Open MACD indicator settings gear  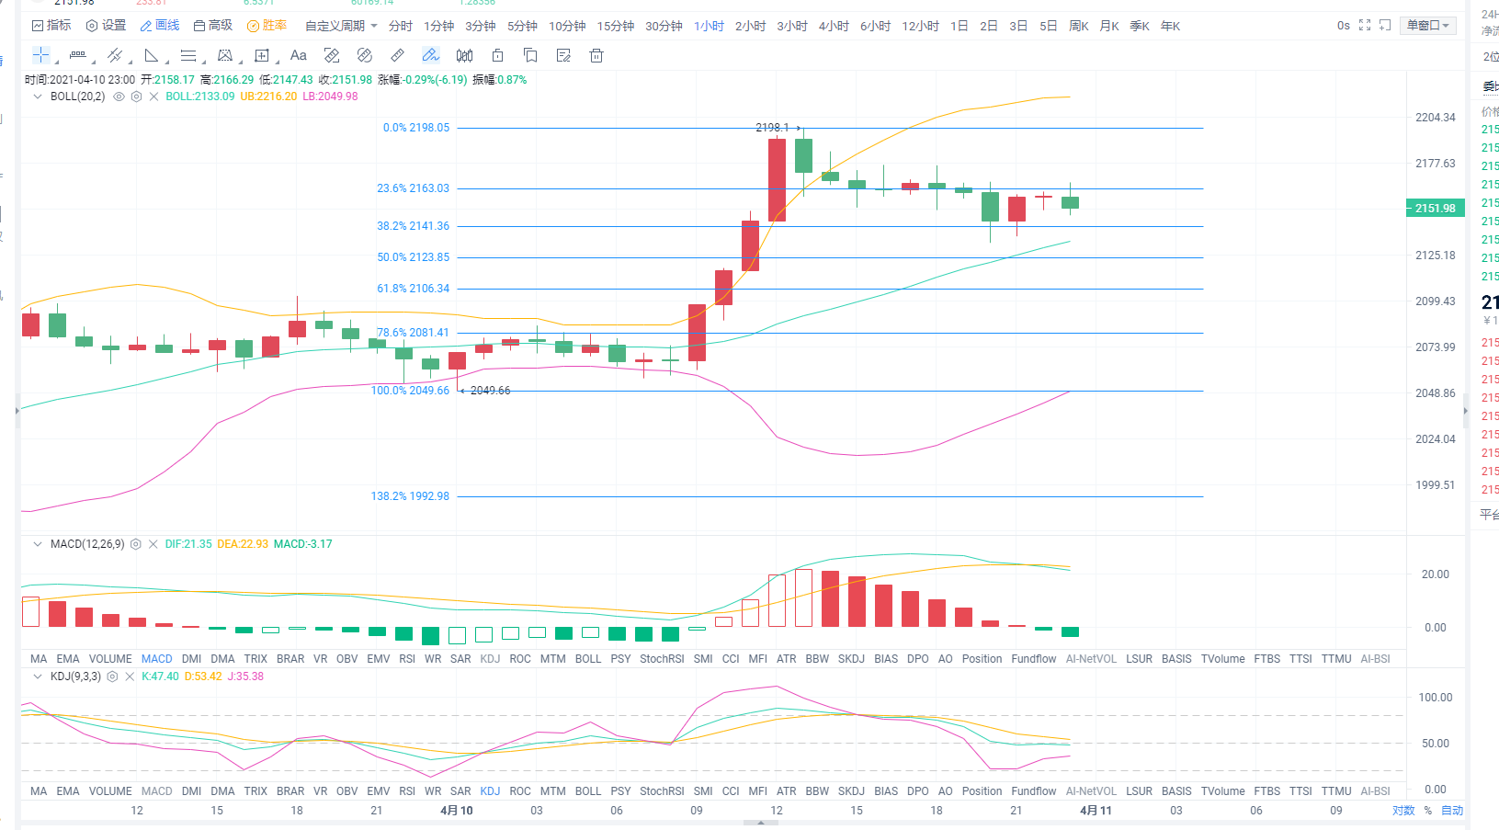pos(136,544)
